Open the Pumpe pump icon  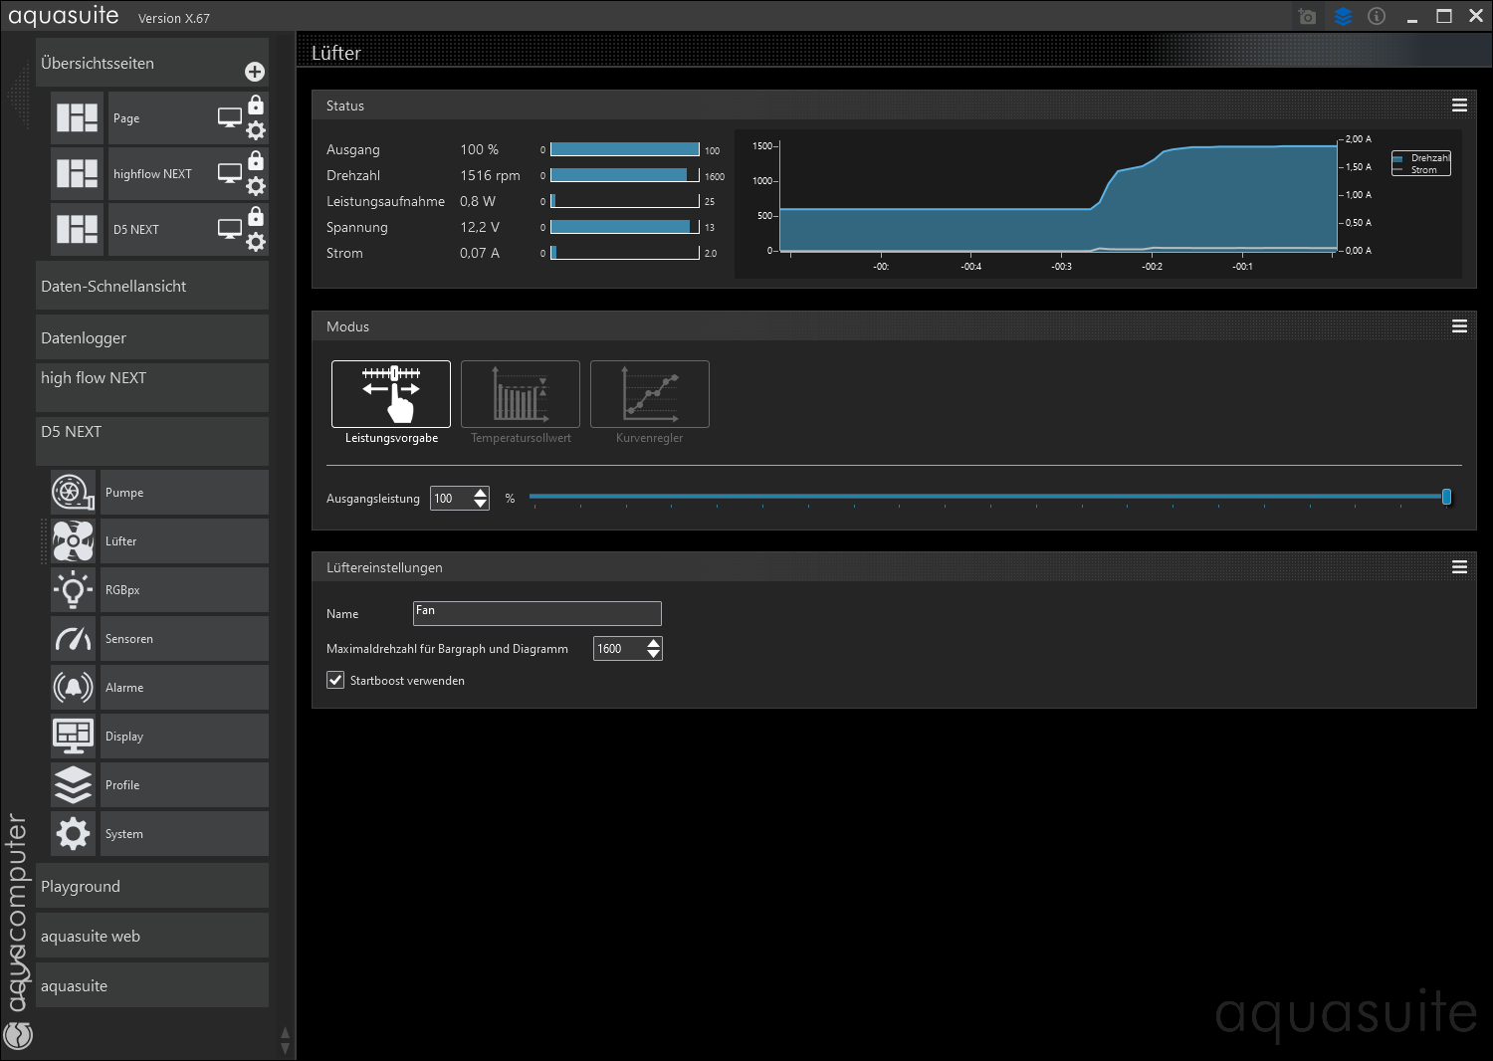pos(73,492)
